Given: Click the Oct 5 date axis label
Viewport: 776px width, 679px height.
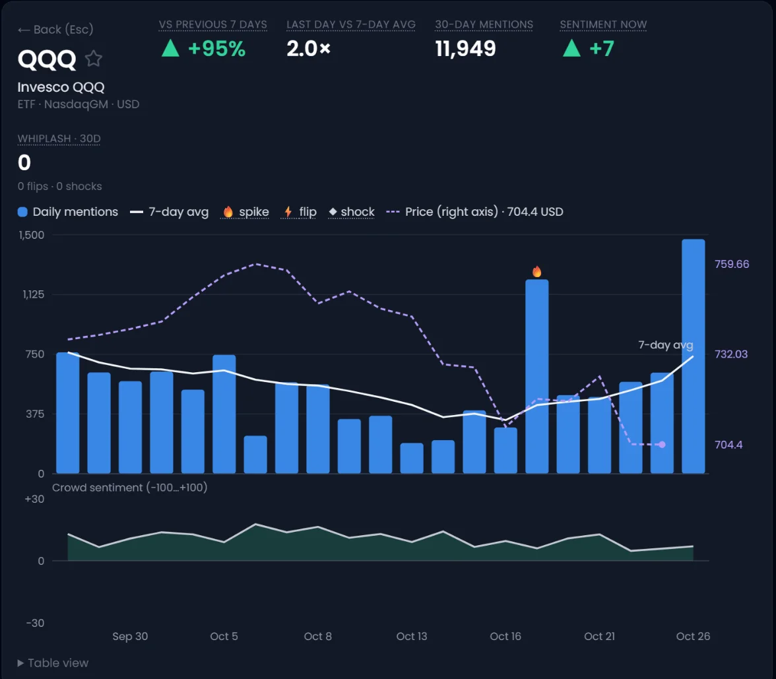Looking at the screenshot, I should click(x=224, y=636).
